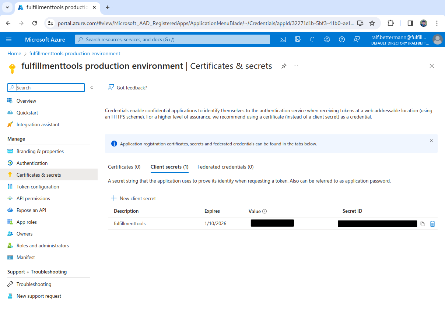Click the Home breadcrumb link
The width and height of the screenshot is (445, 332).
(14, 53)
